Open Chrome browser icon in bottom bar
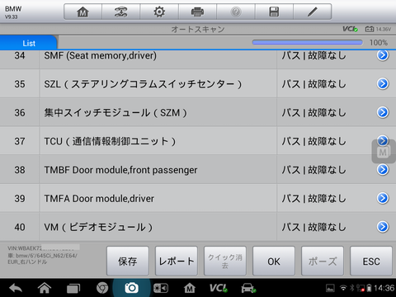This screenshot has width=396, height=297. pyautogui.click(x=102, y=288)
